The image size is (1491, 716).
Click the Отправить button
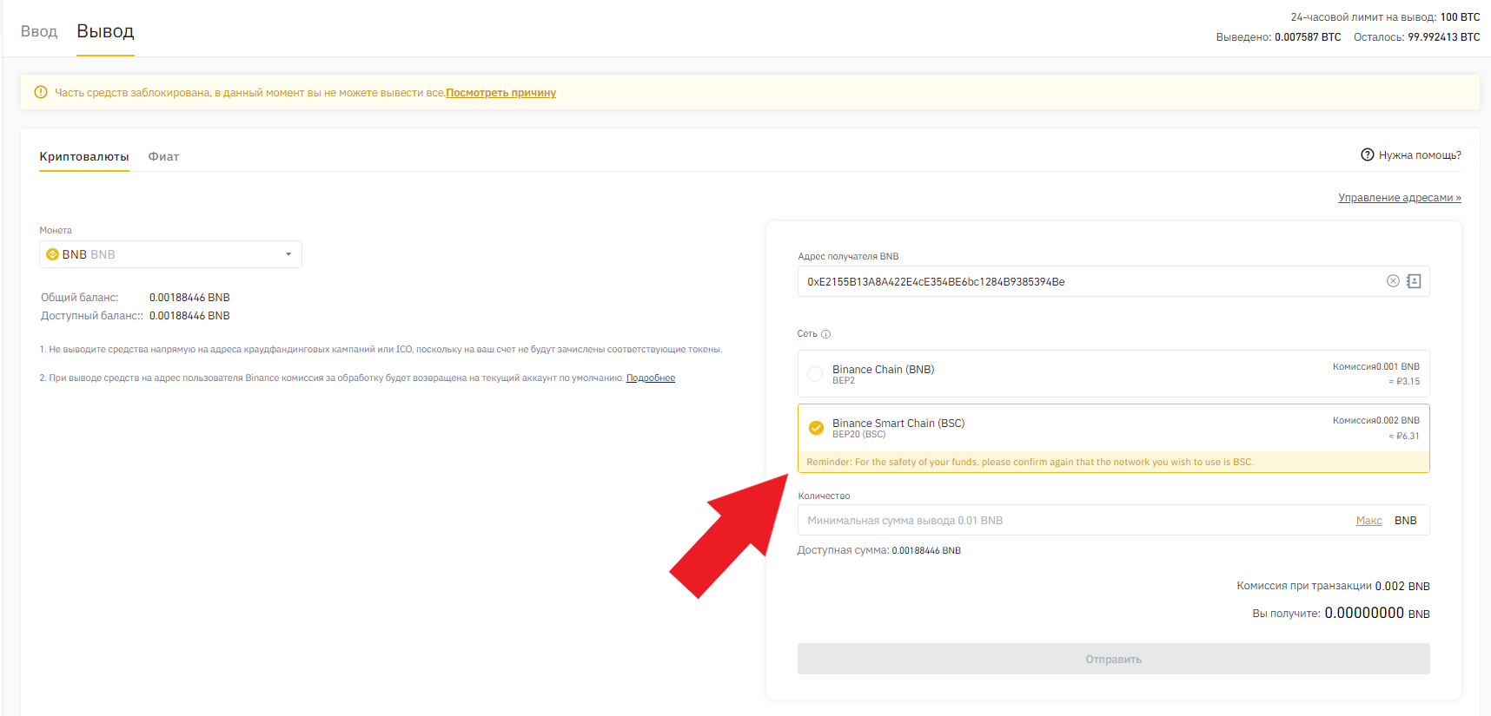[x=1114, y=659]
